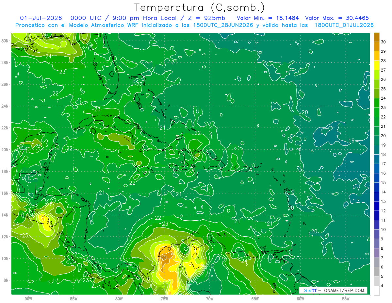Image resolution: width=392 pixels, height=303 pixels.
Task: Click the "90W" longitude axis label
Action: coord(28,299)
